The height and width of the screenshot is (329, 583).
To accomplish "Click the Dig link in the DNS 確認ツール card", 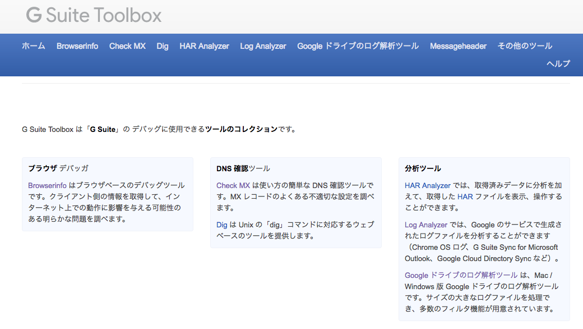I will tap(222, 225).
